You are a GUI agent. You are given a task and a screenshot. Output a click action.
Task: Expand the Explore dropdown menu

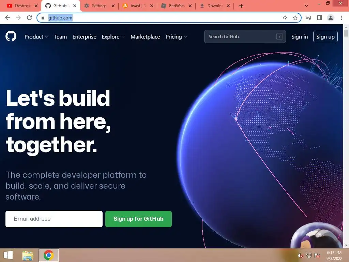[113, 37]
